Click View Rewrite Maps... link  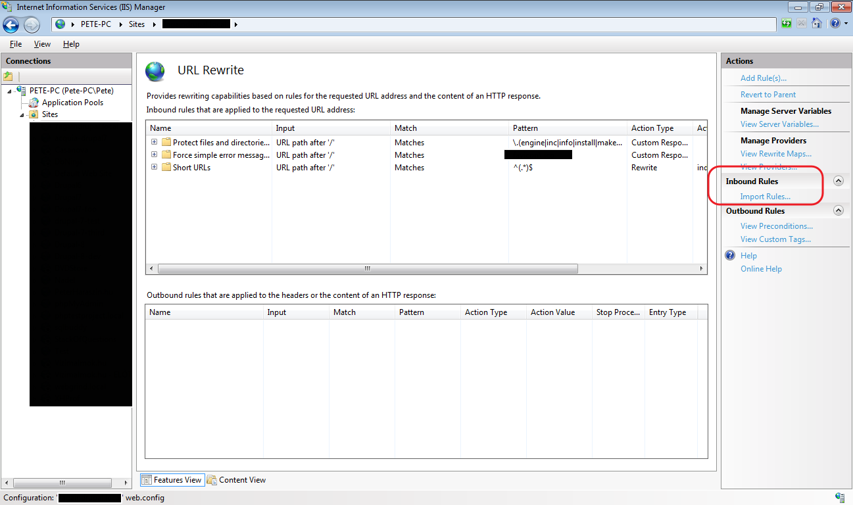click(775, 154)
